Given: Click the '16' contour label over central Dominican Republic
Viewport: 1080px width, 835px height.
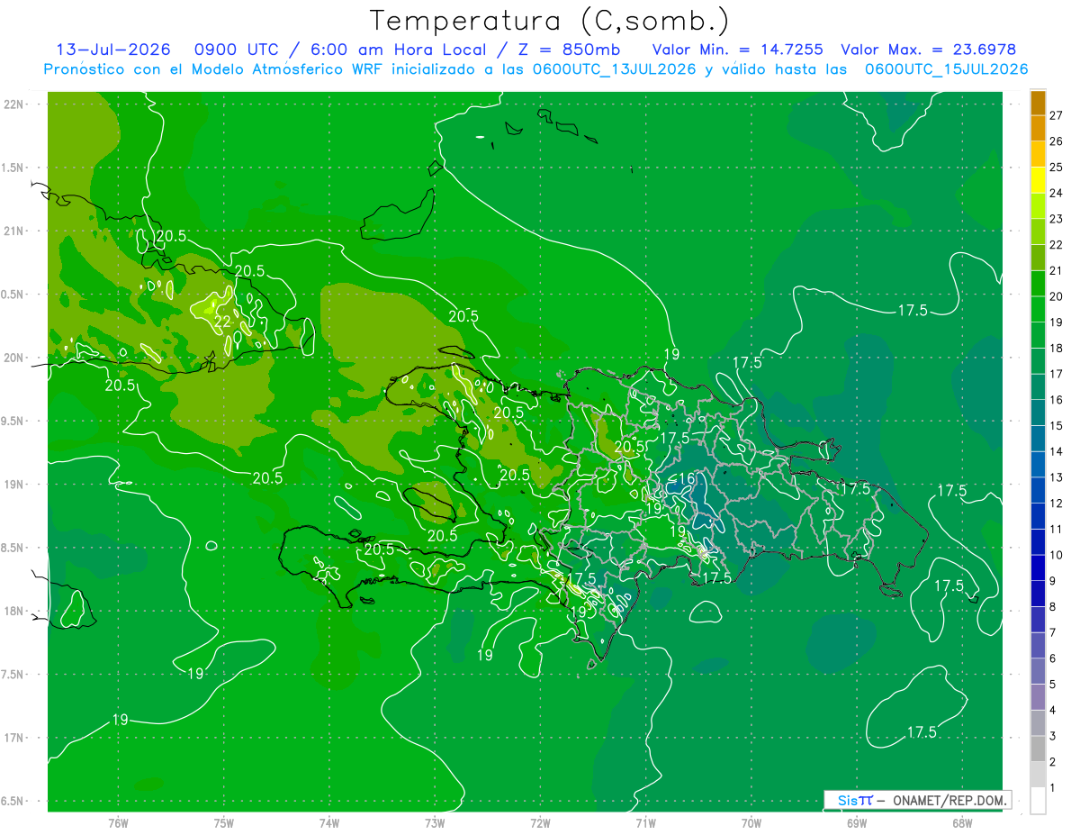Looking at the screenshot, I should coord(686,478).
